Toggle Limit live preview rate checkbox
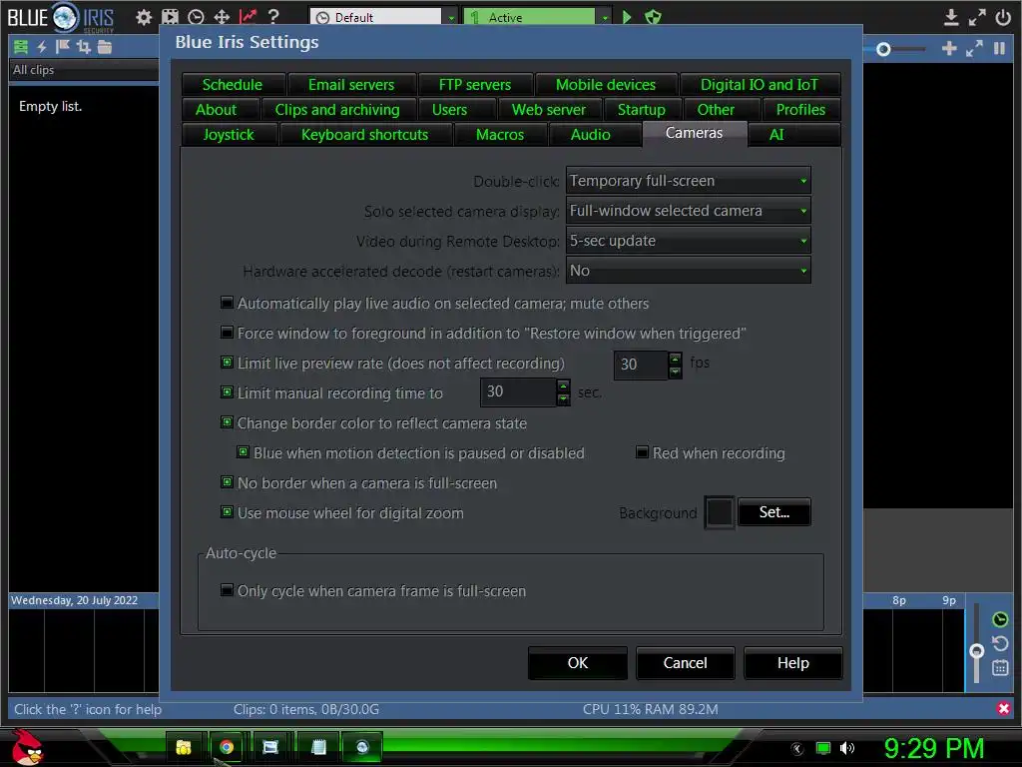 coord(227,363)
